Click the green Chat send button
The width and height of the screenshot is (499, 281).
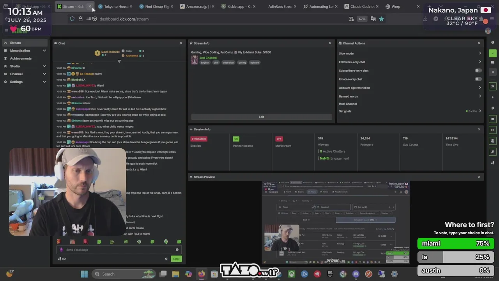tap(176, 259)
